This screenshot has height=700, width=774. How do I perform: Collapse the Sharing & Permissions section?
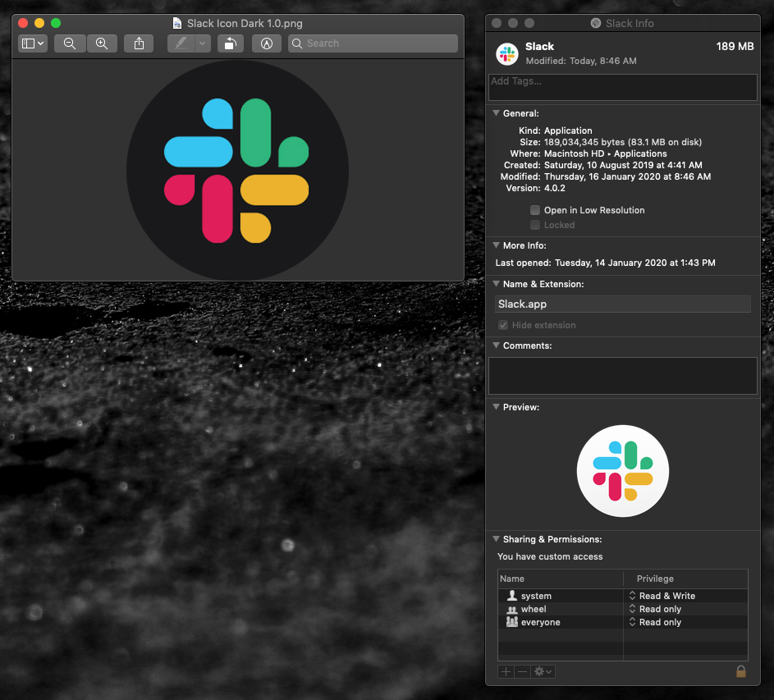click(496, 539)
